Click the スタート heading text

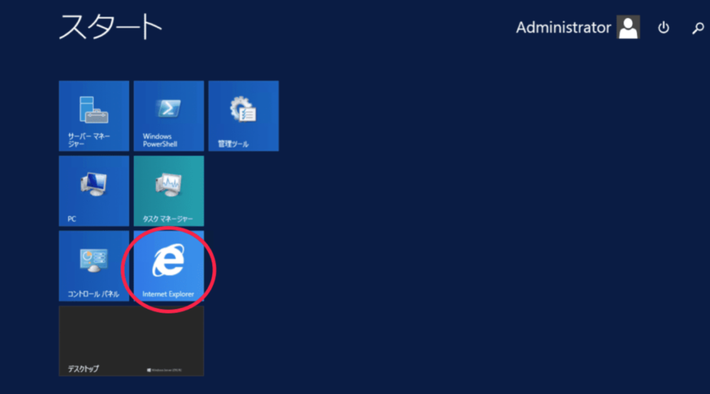111,27
